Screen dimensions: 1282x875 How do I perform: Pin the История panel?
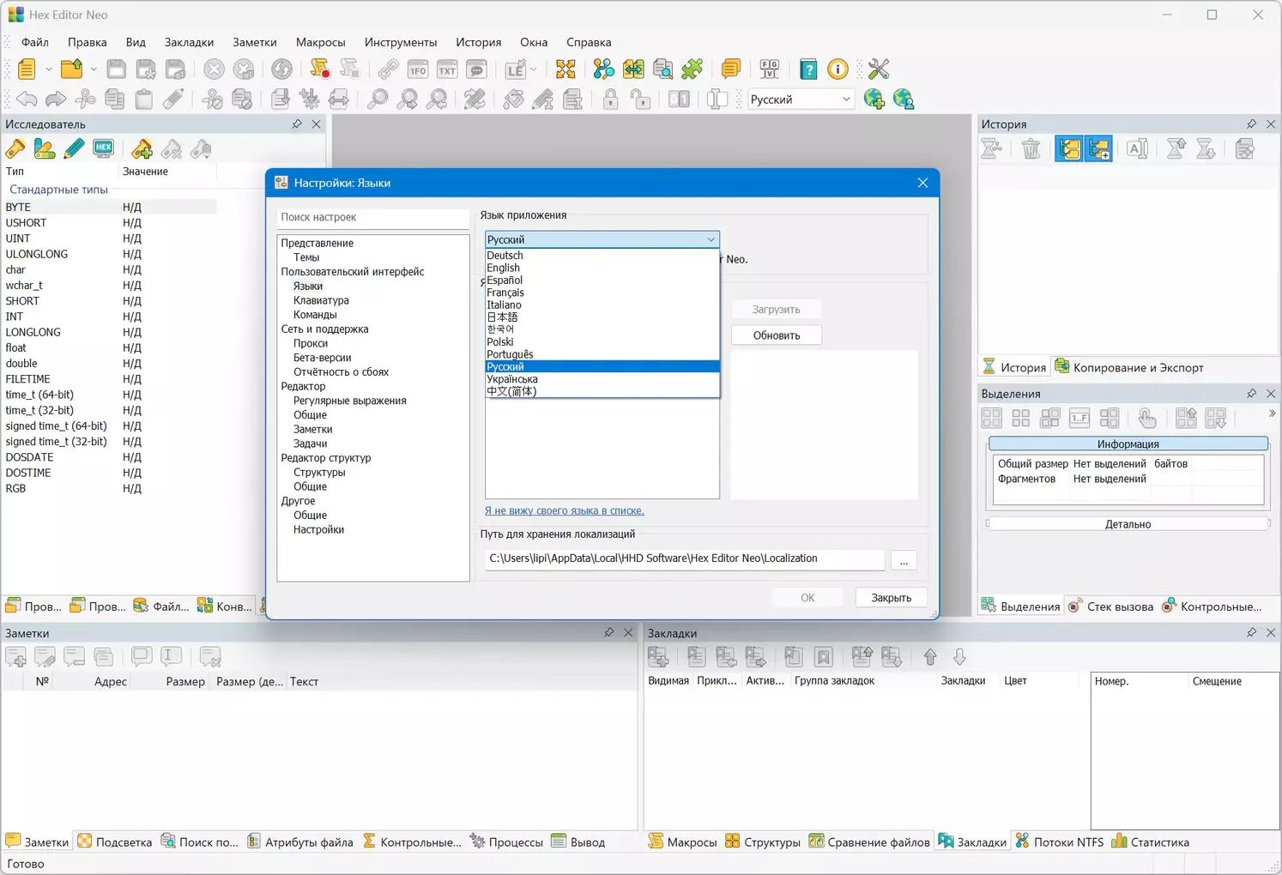pyautogui.click(x=1251, y=124)
